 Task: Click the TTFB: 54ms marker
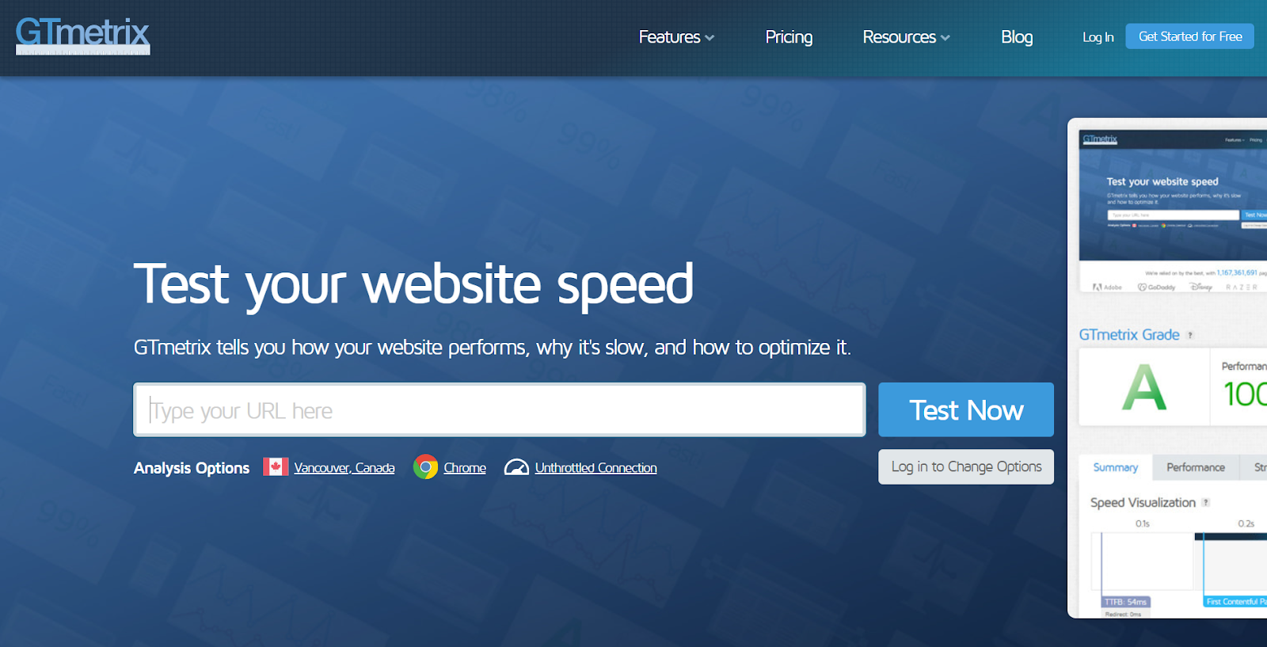pyautogui.click(x=1125, y=602)
